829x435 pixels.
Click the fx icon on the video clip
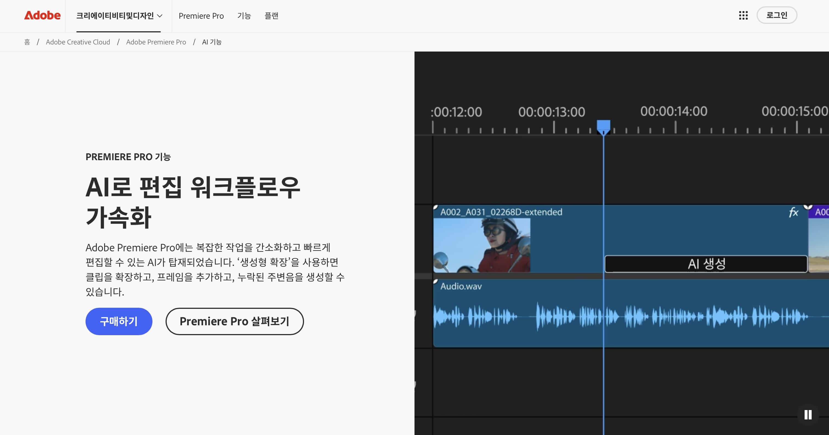click(793, 212)
